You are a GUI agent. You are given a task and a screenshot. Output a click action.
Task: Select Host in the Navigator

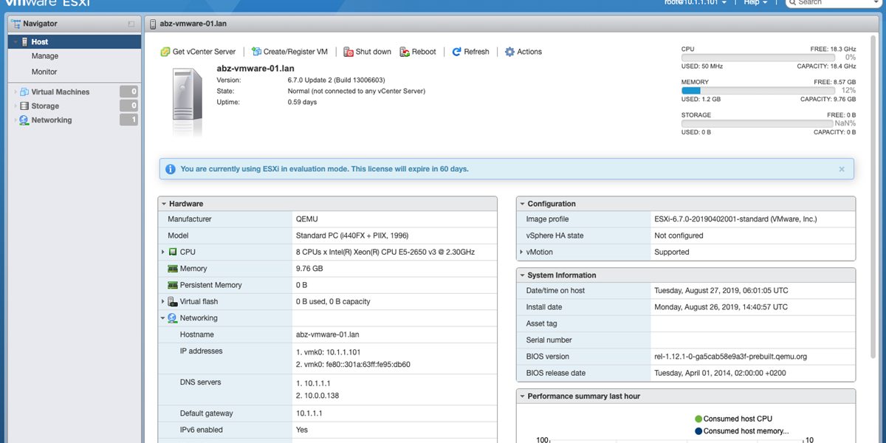(x=75, y=42)
